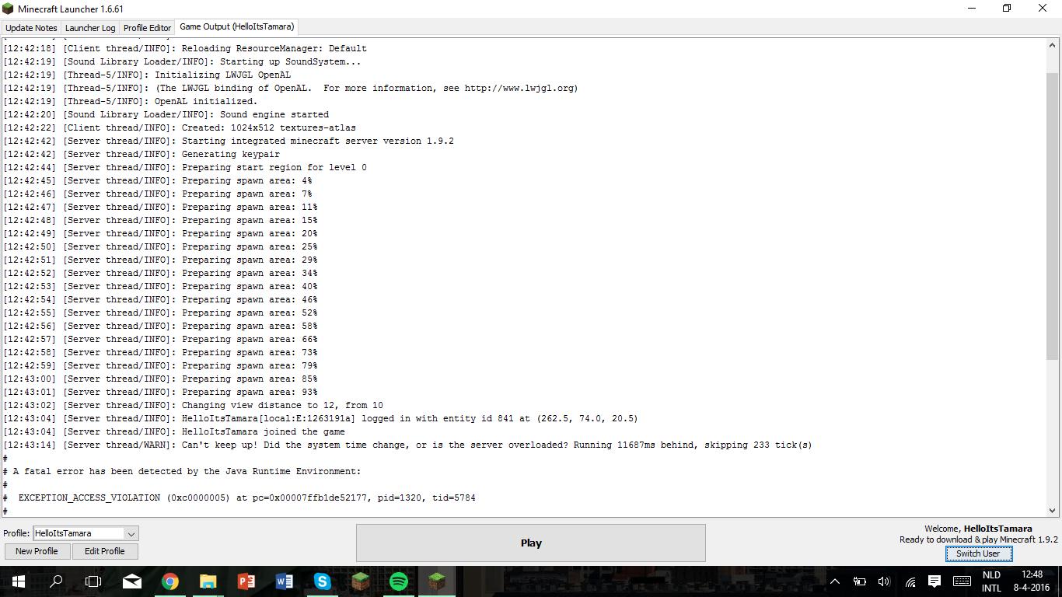Screen dimensions: 1062x597
Task: Open the Launcher Log tab
Action: [x=90, y=28]
